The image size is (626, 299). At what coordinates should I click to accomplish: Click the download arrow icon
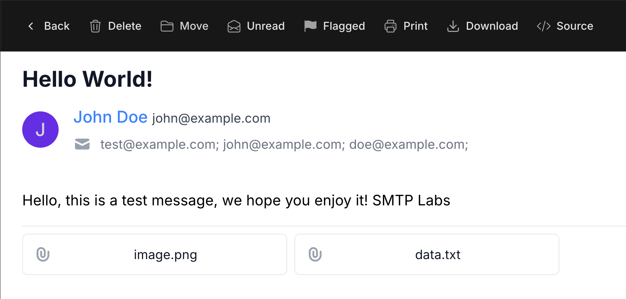coord(453,26)
